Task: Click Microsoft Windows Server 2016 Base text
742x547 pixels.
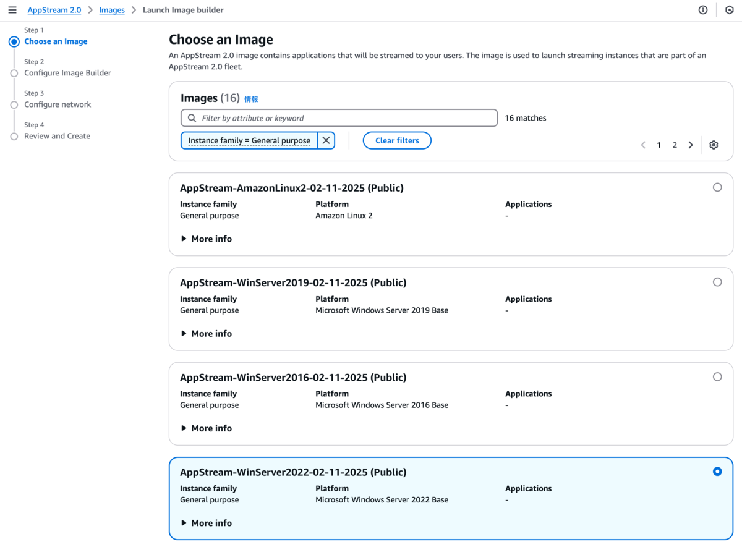Action: coord(382,405)
